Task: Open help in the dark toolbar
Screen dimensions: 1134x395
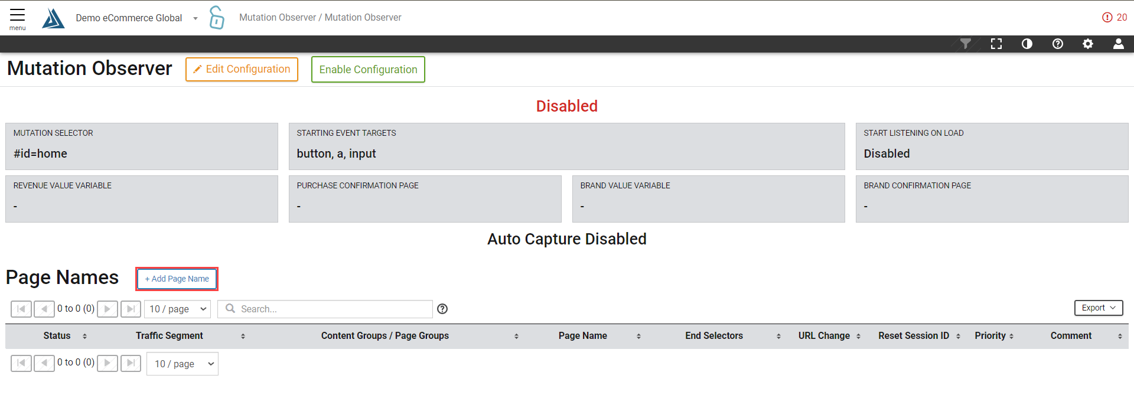Action: [x=1058, y=44]
